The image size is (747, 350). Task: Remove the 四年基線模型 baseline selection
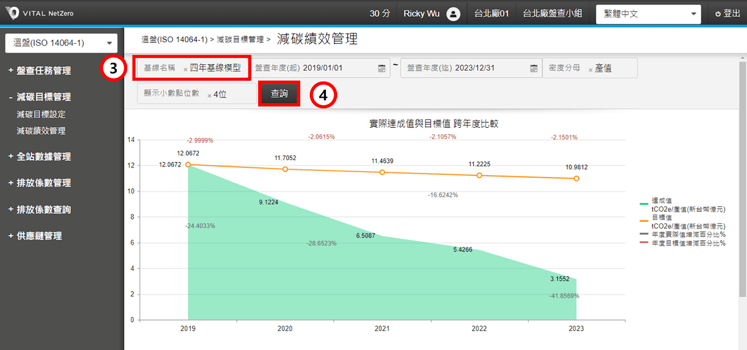pos(185,69)
